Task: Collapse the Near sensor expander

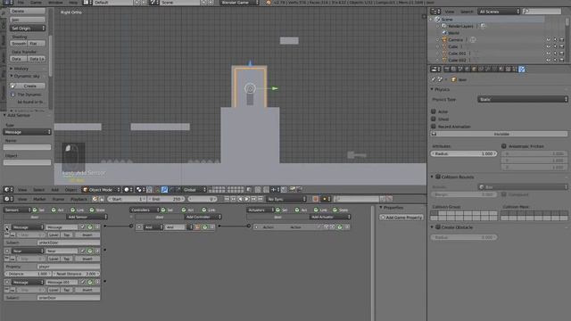Action: click(x=7, y=251)
